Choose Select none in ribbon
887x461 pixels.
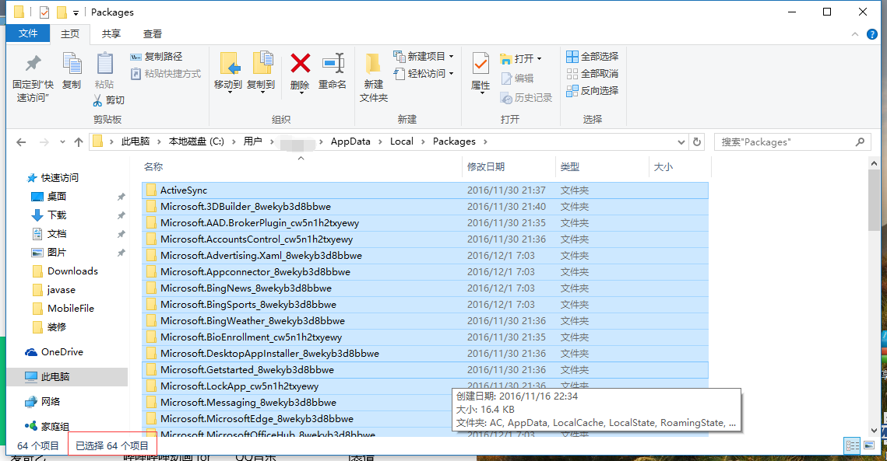coord(593,73)
